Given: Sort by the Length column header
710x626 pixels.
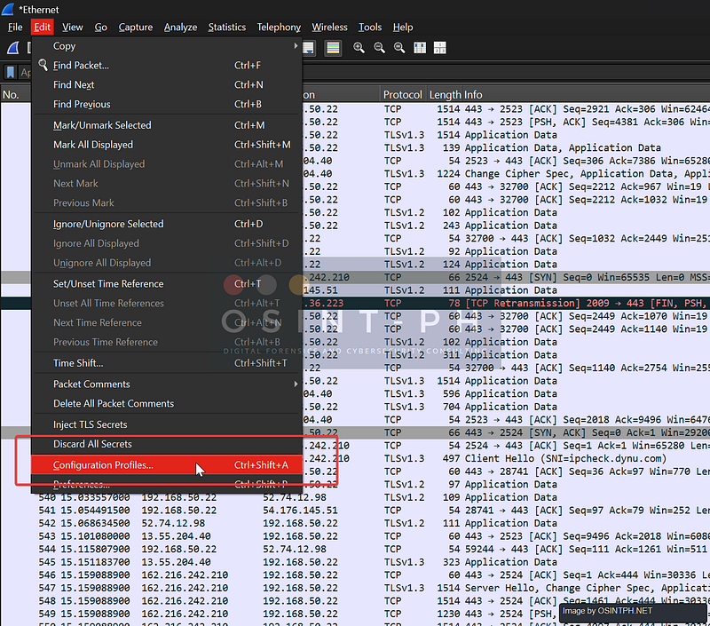Looking at the screenshot, I should 445,95.
